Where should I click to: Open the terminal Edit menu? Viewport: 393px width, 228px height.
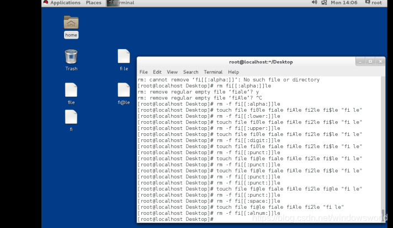click(x=157, y=72)
